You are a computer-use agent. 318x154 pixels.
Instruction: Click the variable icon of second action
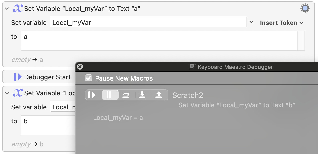18,93
